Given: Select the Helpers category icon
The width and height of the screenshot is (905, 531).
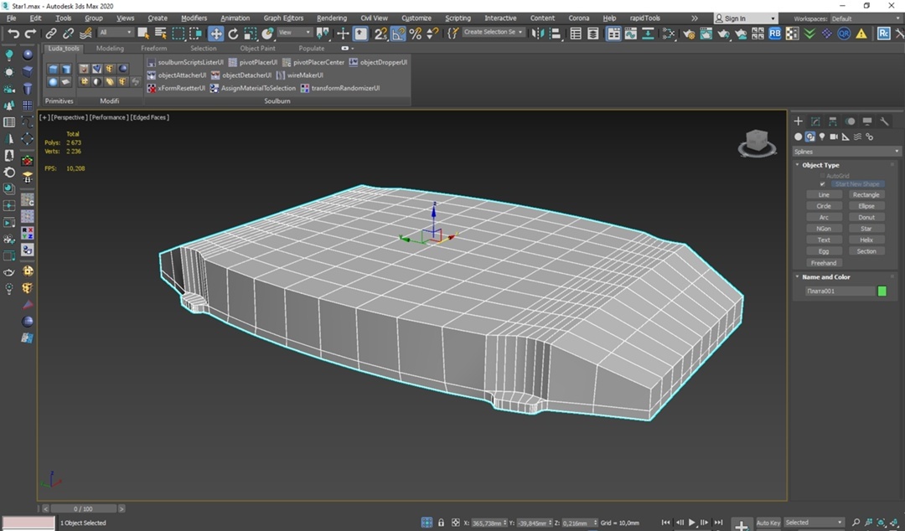Looking at the screenshot, I should tap(846, 137).
